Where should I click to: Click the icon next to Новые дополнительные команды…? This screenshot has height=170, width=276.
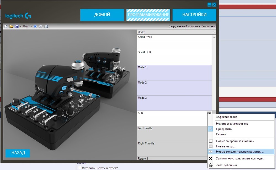(x=211, y=152)
